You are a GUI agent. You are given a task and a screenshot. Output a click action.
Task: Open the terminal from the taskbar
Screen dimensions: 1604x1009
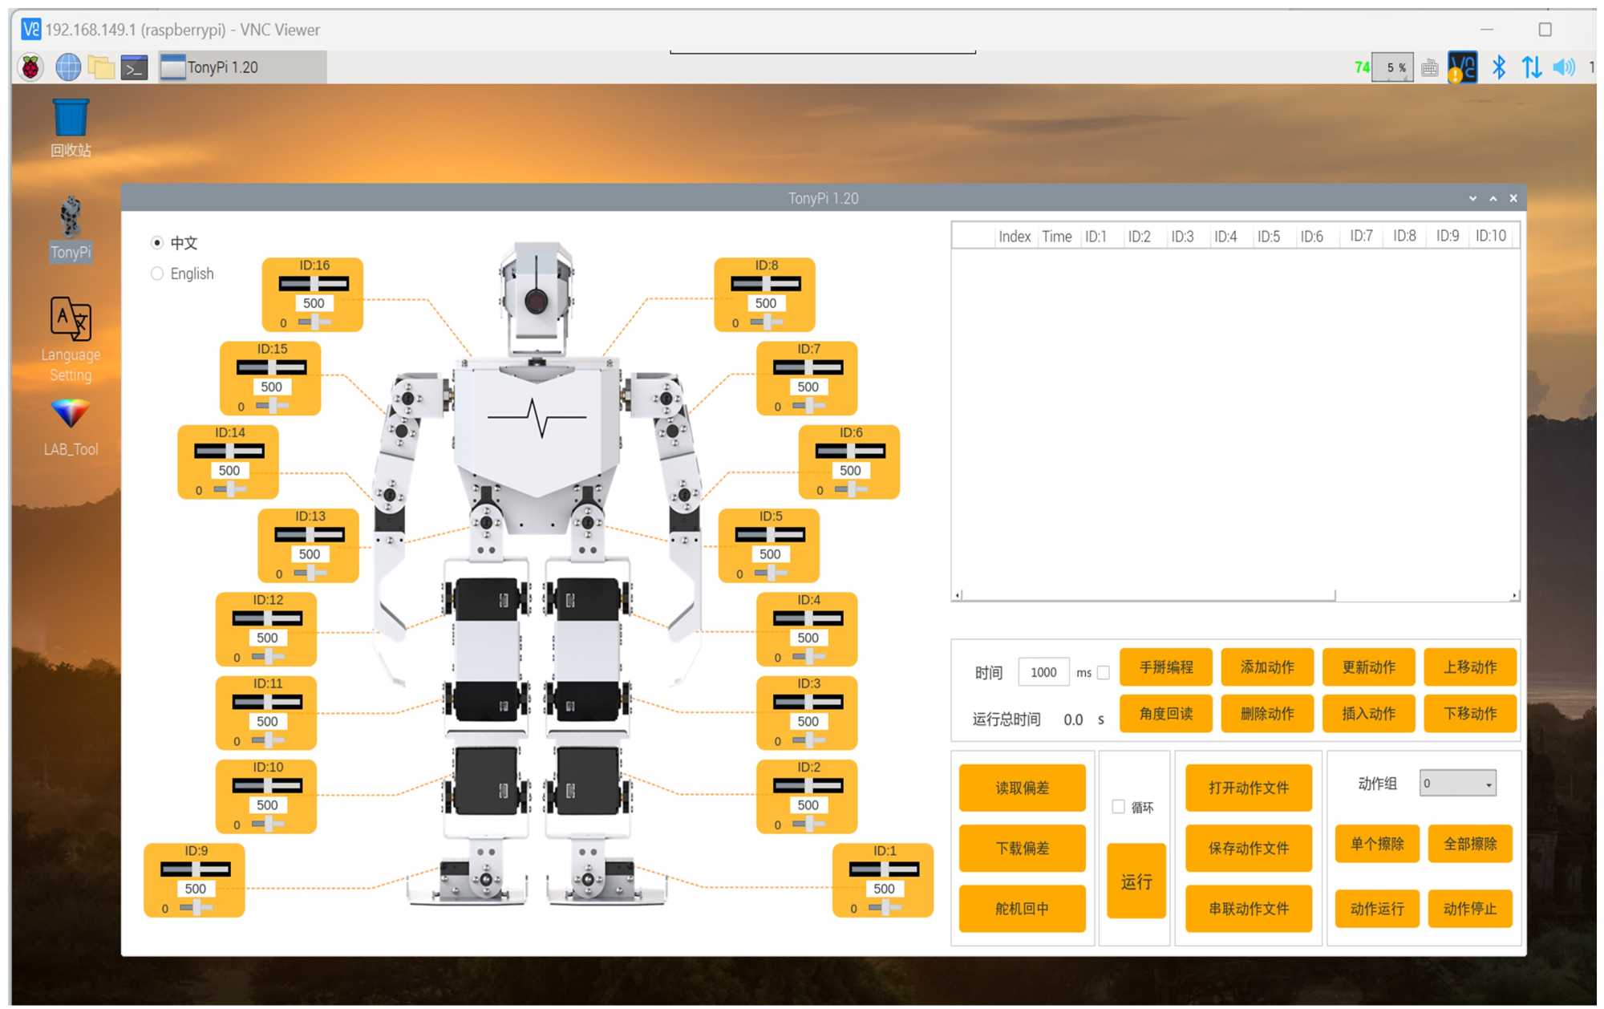point(134,68)
